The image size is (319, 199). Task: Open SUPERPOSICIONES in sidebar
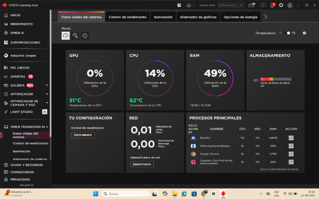25,42
